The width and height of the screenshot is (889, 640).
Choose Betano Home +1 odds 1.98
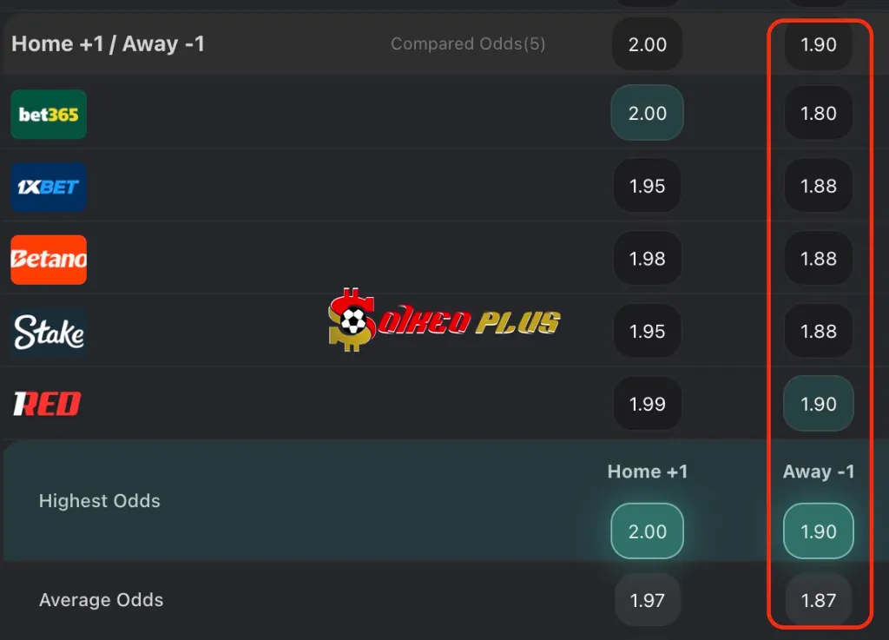(x=648, y=259)
